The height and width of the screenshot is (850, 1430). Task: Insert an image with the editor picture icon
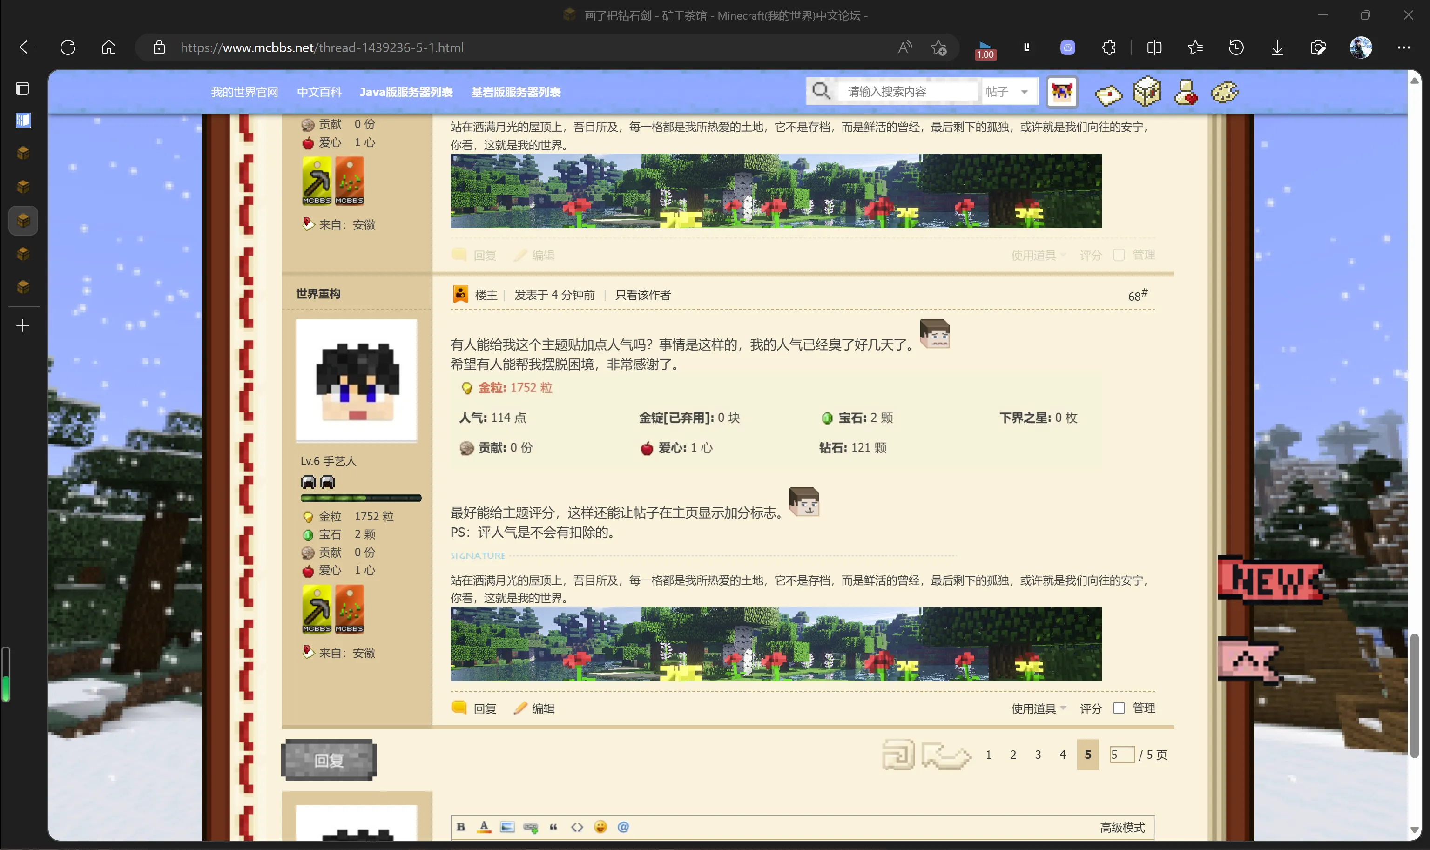tap(507, 827)
